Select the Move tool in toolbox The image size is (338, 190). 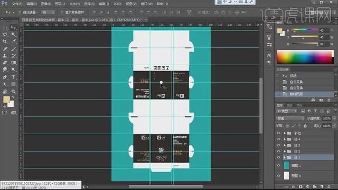[13, 27]
